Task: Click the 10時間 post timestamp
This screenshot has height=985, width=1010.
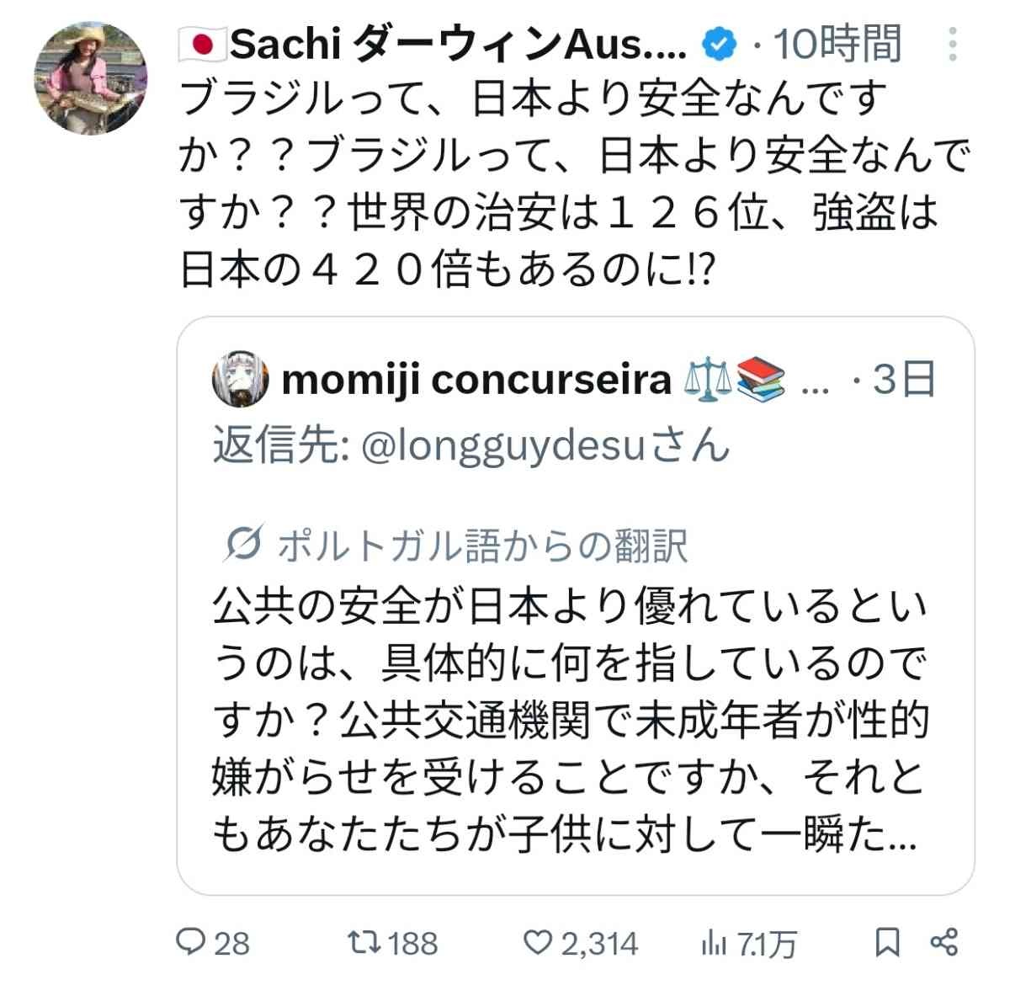Action: pos(837,44)
